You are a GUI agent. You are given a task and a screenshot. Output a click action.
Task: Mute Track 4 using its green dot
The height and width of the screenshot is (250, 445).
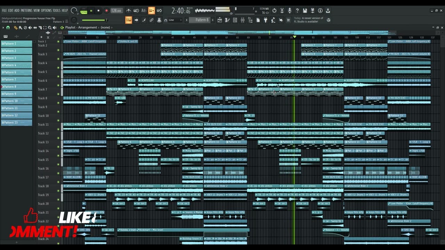[x=58, y=68]
